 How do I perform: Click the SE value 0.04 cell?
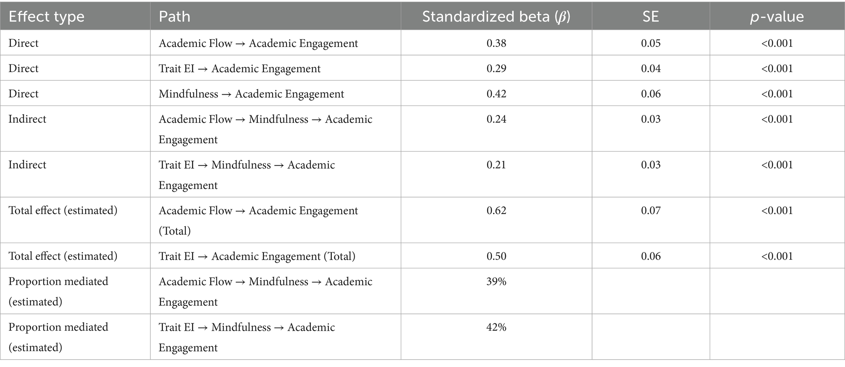coord(651,69)
